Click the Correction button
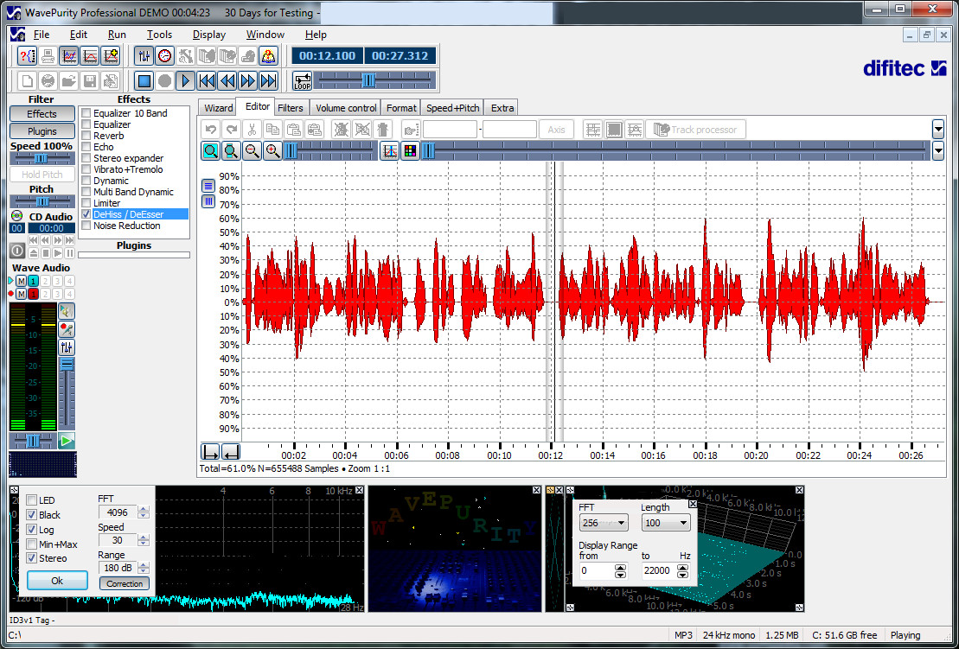Viewport: 959px width, 649px height. [125, 583]
